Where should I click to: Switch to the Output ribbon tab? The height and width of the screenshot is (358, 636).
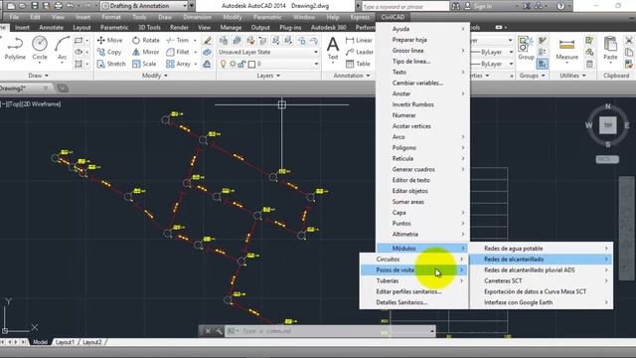point(260,27)
